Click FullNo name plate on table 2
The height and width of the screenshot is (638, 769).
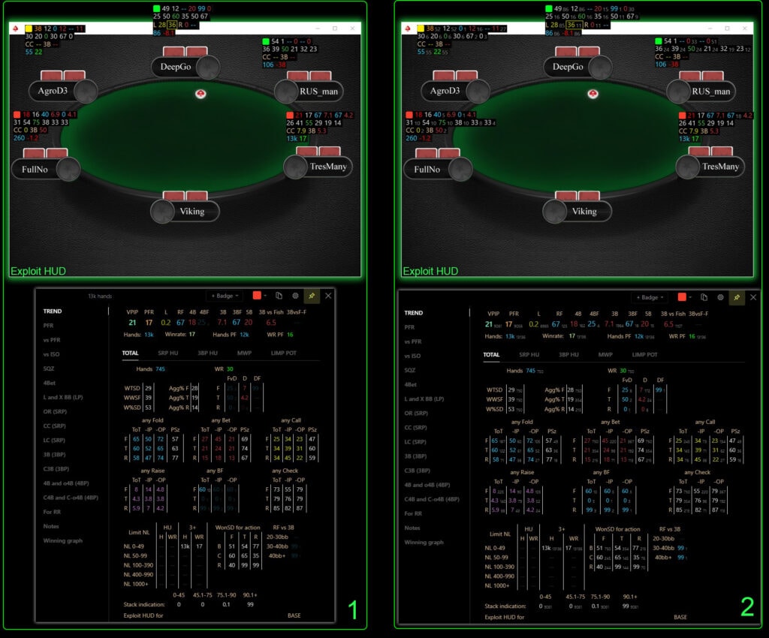tap(427, 170)
